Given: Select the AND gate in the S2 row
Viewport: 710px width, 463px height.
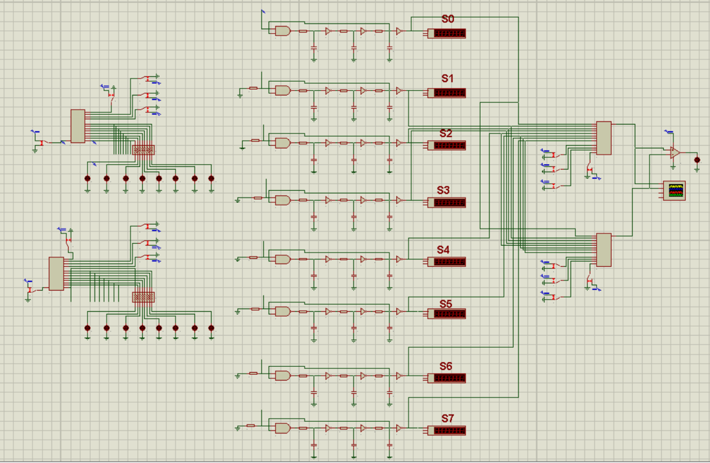Looking at the screenshot, I should 282,143.
